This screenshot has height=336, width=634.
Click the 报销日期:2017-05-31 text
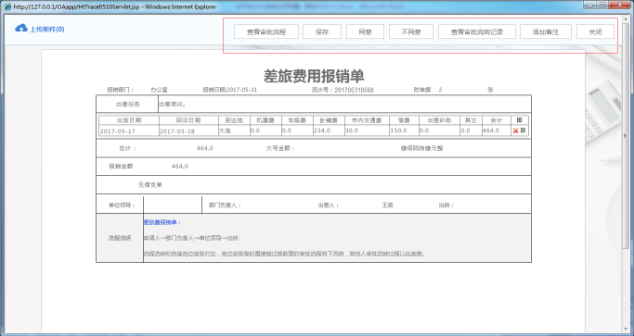click(229, 90)
